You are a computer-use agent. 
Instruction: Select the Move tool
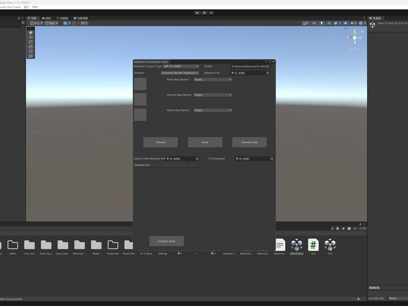[31, 37]
